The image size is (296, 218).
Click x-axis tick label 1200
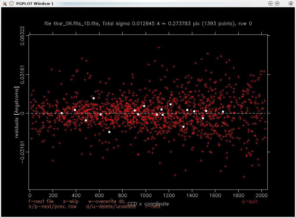pyautogui.click(x=169, y=195)
